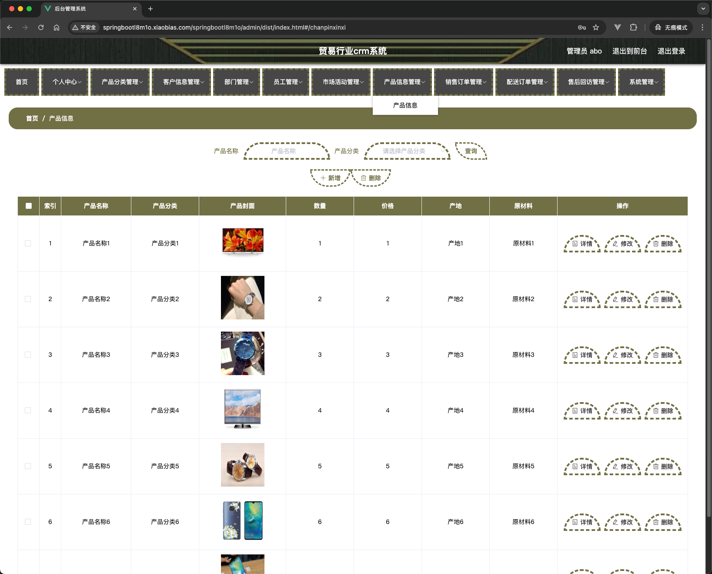This screenshot has height=574, width=712.
Task: Click 首页 in the breadcrumb
Action: (x=32, y=118)
